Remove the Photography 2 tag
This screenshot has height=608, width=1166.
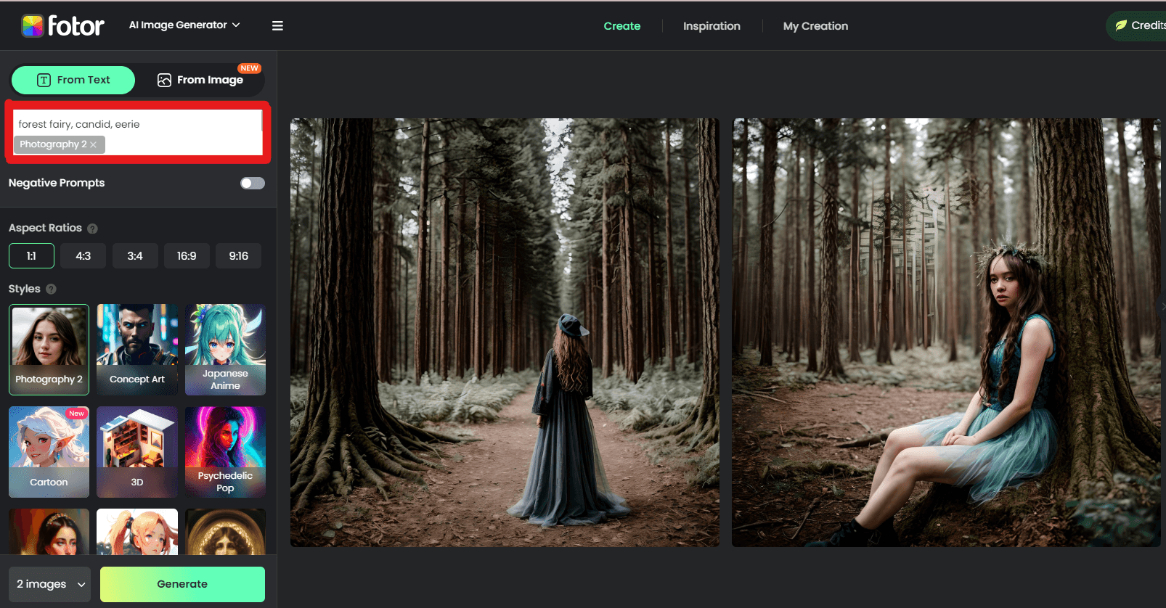93,144
